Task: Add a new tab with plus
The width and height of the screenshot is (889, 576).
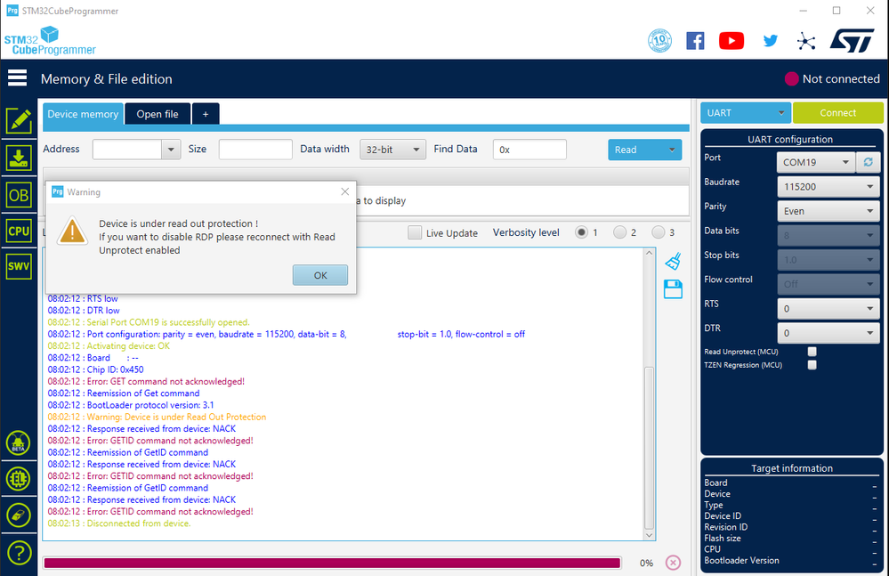Action: (206, 114)
